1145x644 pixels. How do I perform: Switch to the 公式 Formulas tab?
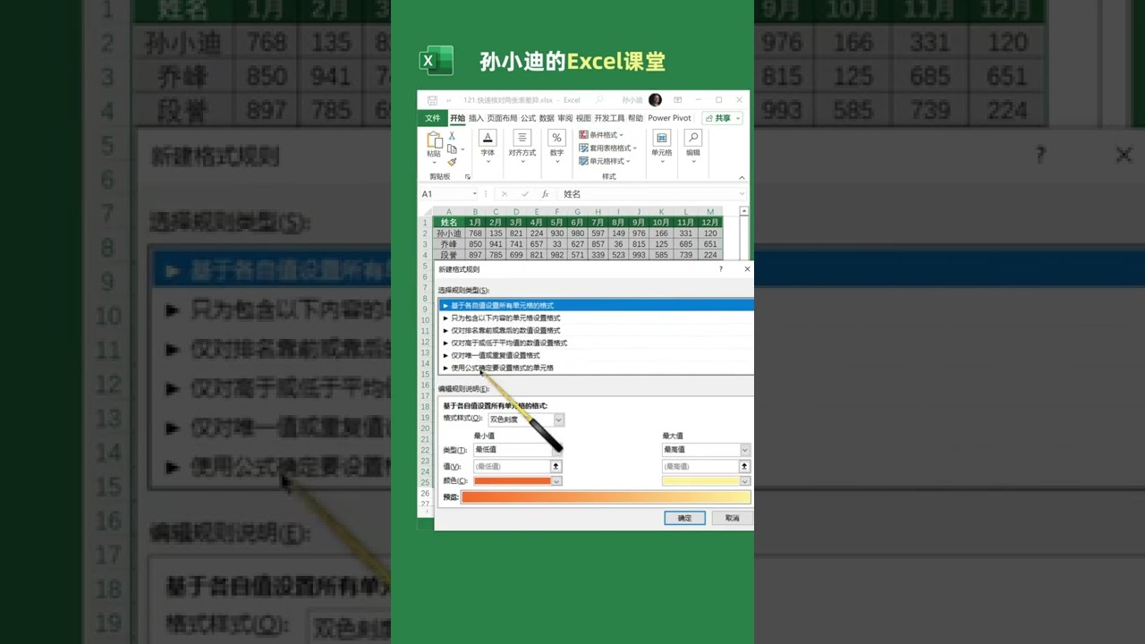pos(528,118)
